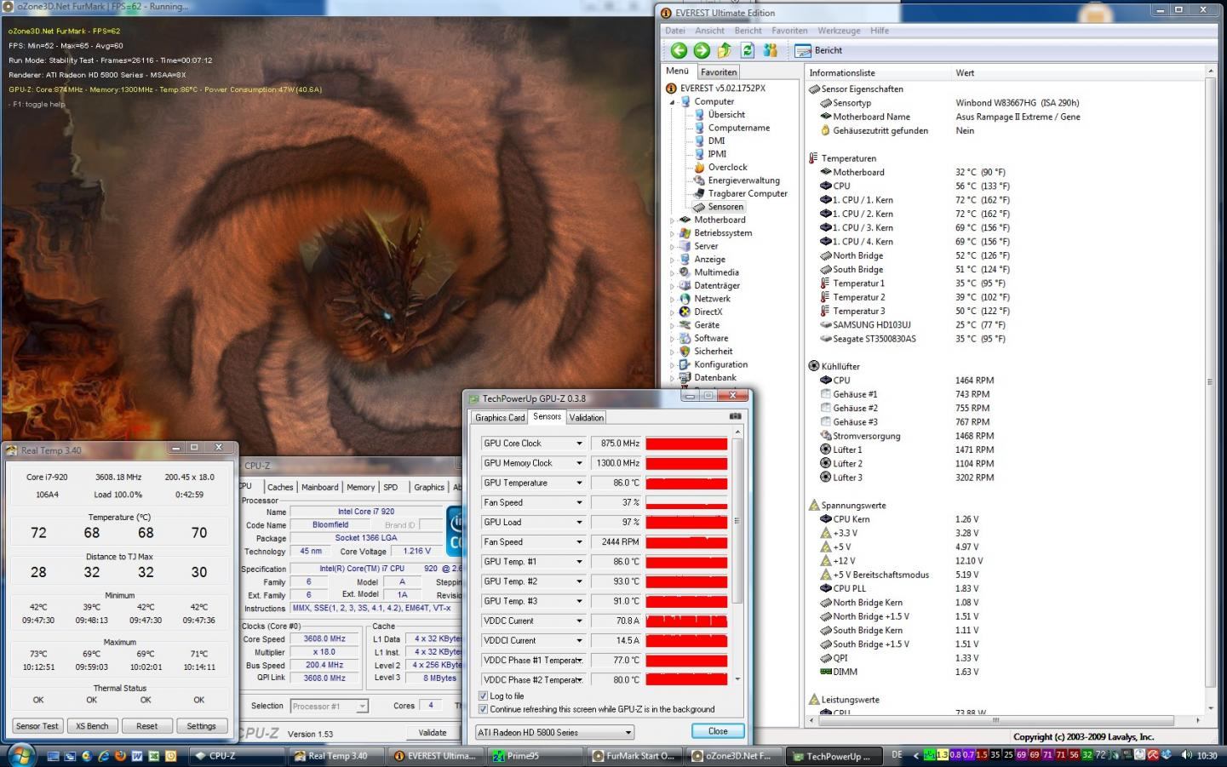Viewport: 1227px width, 767px height.
Task: Select Tragbarer Computer in EVEREST tree
Action: tap(748, 193)
